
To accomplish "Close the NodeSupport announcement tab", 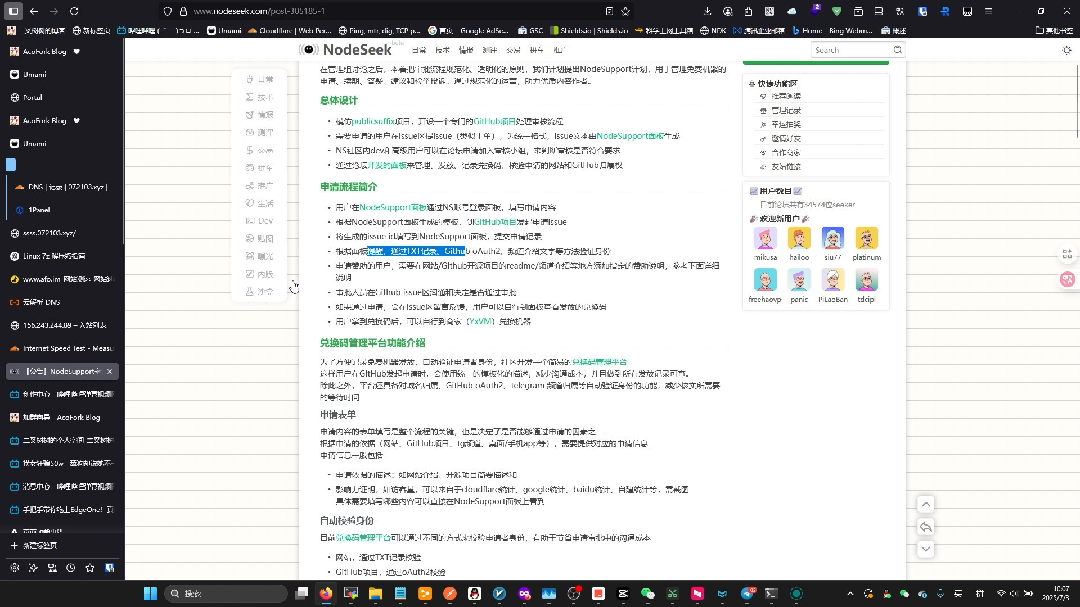I will 110,372.
